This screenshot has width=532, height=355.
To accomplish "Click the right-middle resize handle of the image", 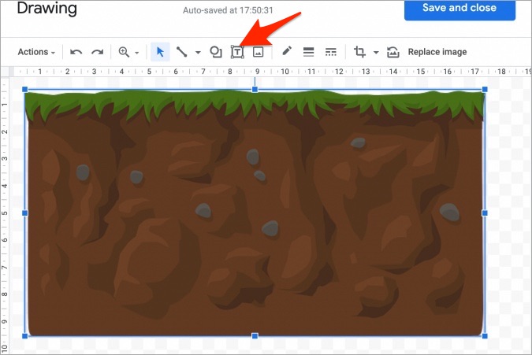I will [485, 213].
